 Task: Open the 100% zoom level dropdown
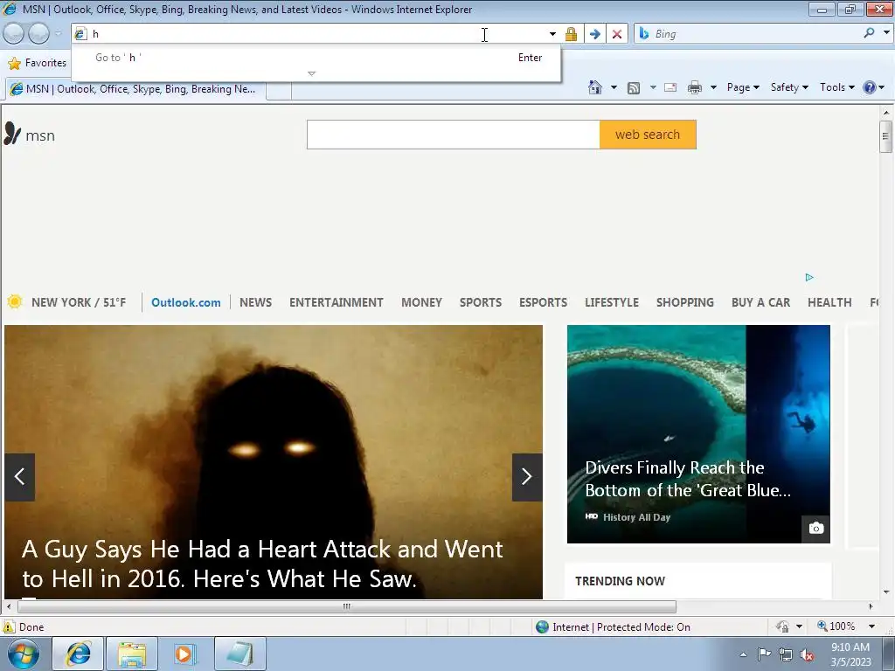871,626
